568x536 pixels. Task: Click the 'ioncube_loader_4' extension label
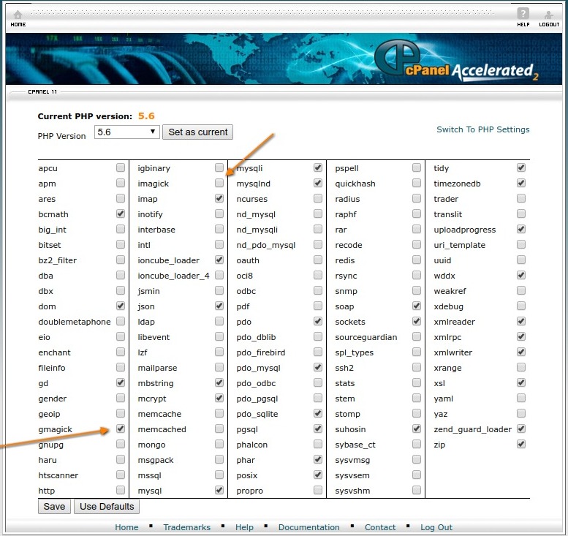pyautogui.click(x=173, y=276)
